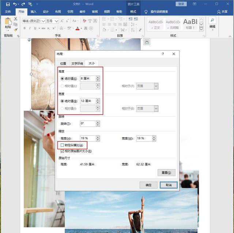234x233 pixels.
Task: Open height relative to page dropdown
Action: point(156,86)
